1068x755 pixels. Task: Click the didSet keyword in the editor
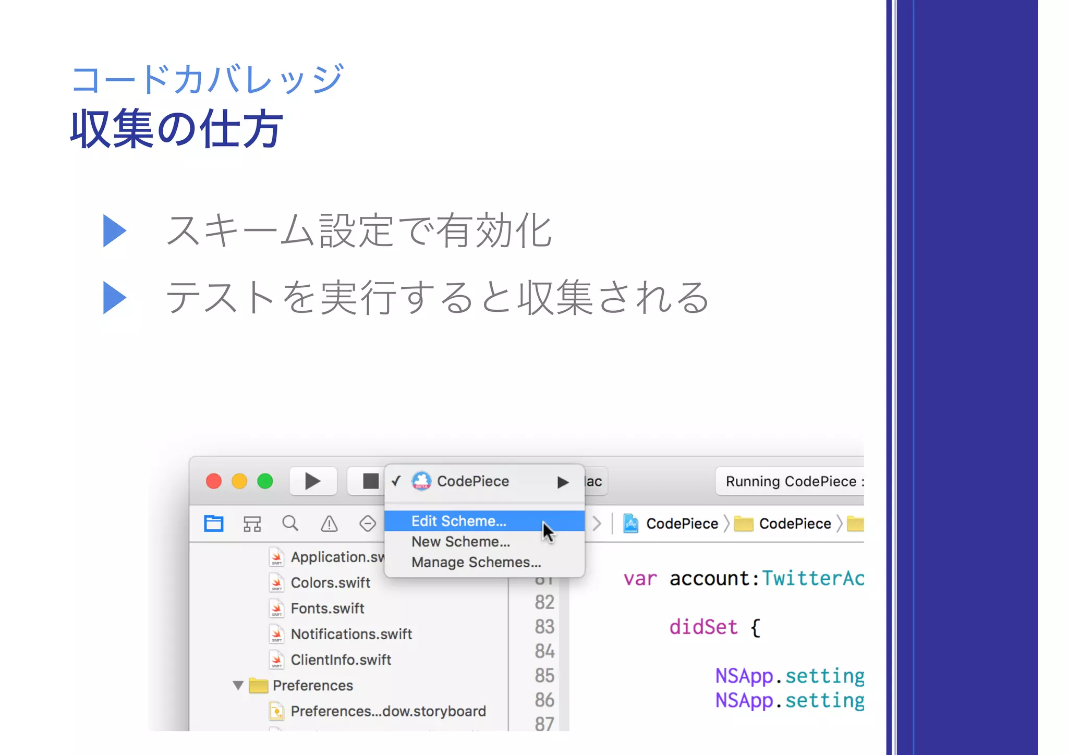pyautogui.click(x=703, y=627)
